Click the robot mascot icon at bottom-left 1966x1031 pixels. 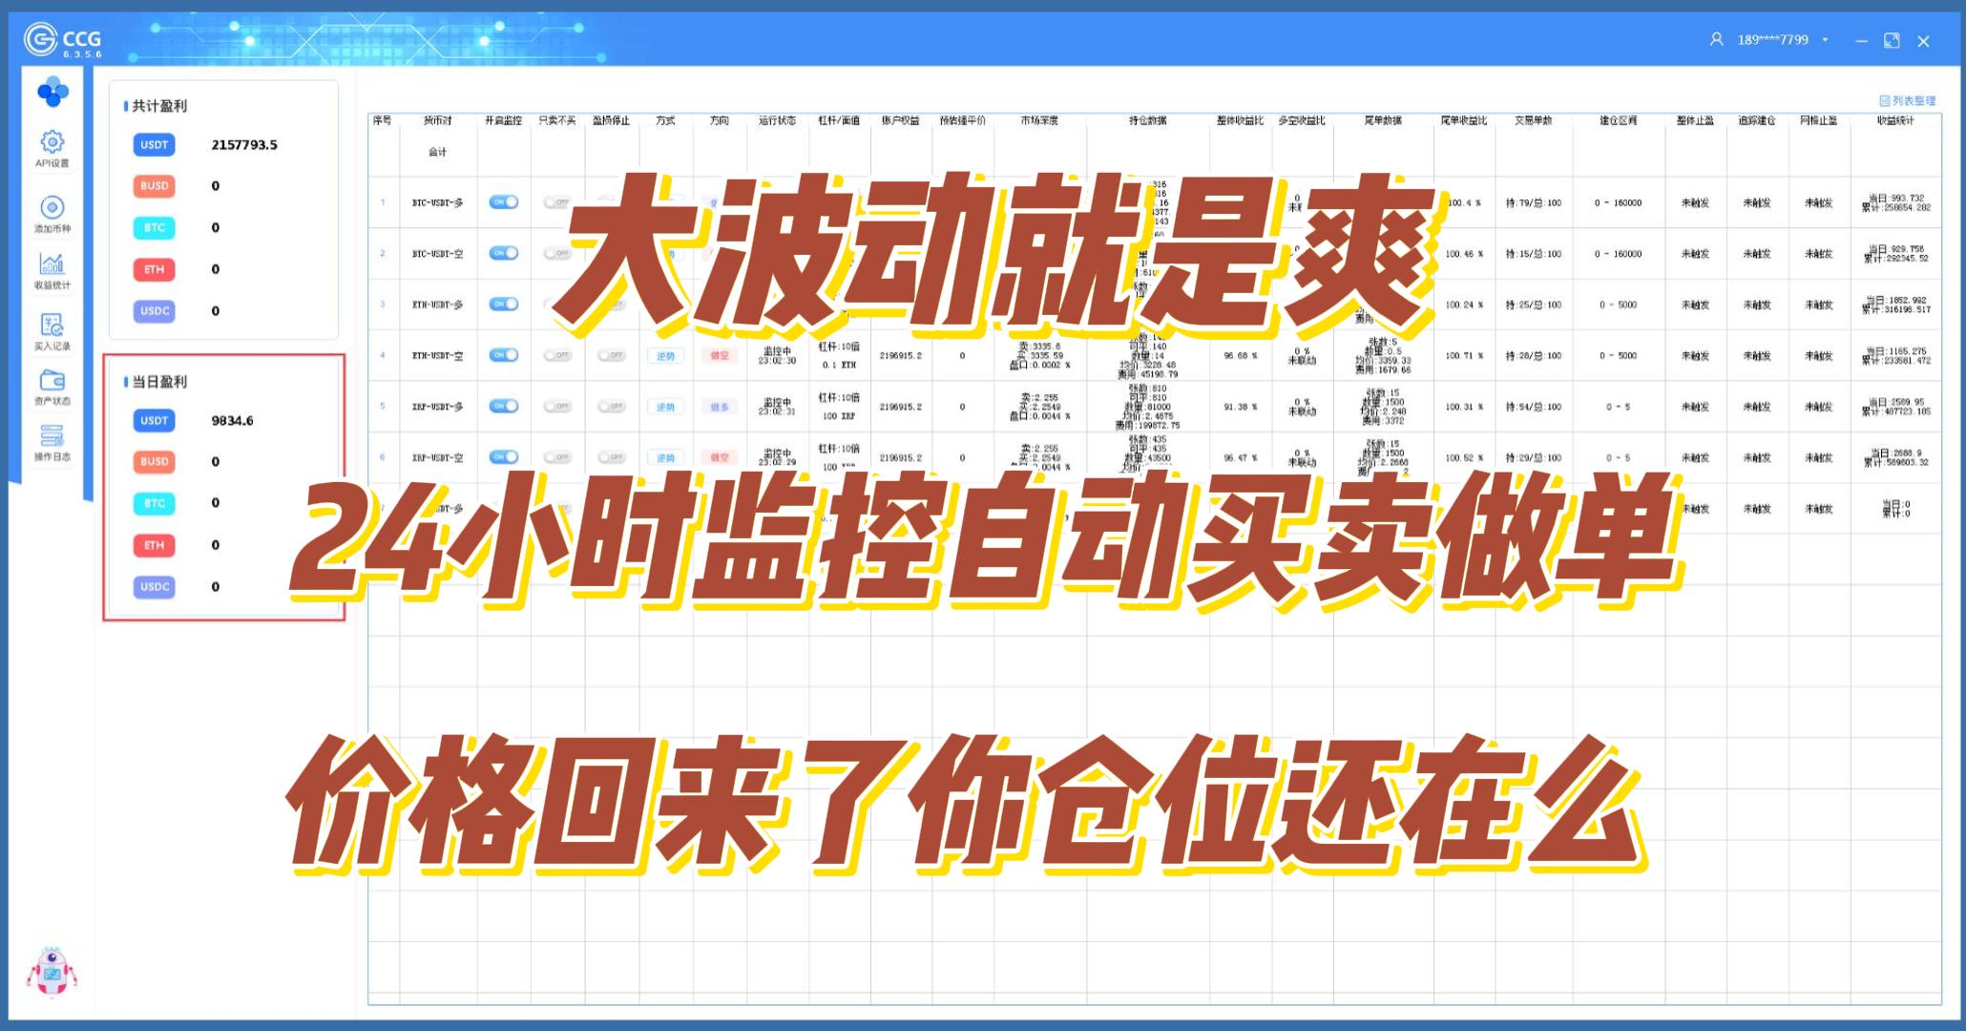(52, 974)
